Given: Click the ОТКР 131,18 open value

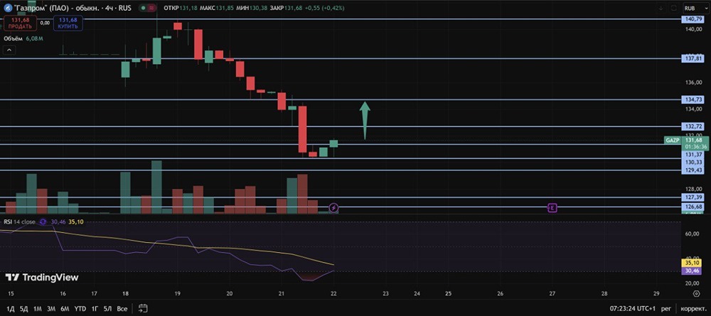Looking at the screenshot, I should (x=181, y=8).
